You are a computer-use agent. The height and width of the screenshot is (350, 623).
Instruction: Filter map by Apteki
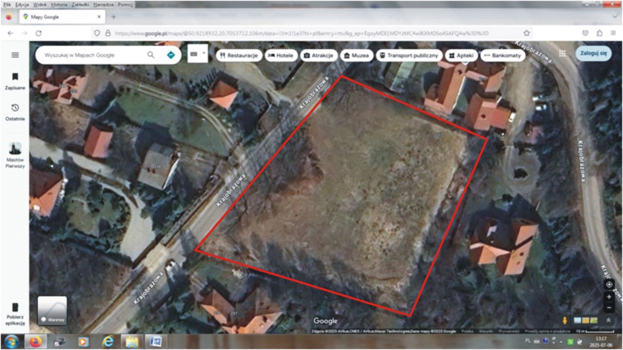coord(461,55)
